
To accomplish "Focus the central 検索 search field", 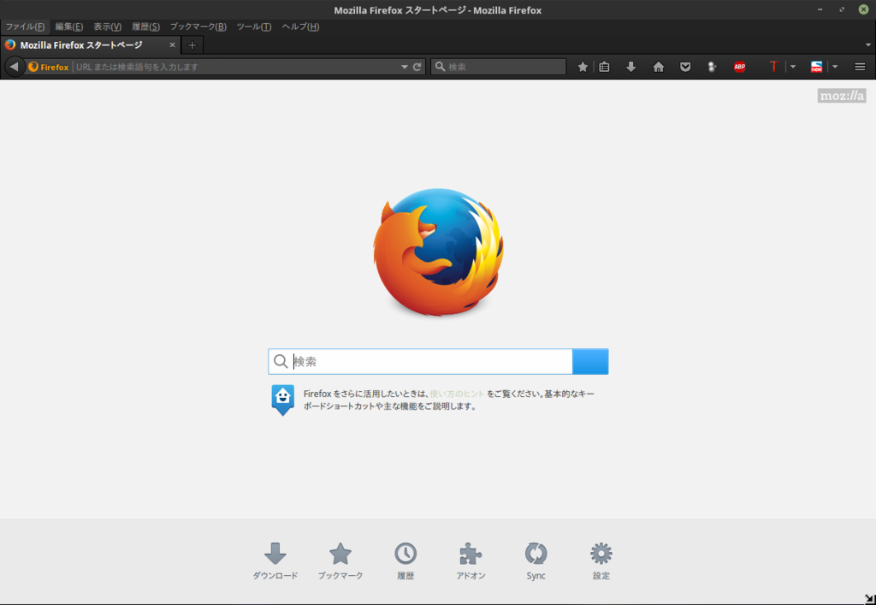I will 420,361.
